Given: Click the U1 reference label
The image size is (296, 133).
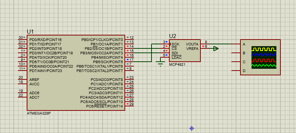Looking at the screenshot, I should (x=30, y=32).
